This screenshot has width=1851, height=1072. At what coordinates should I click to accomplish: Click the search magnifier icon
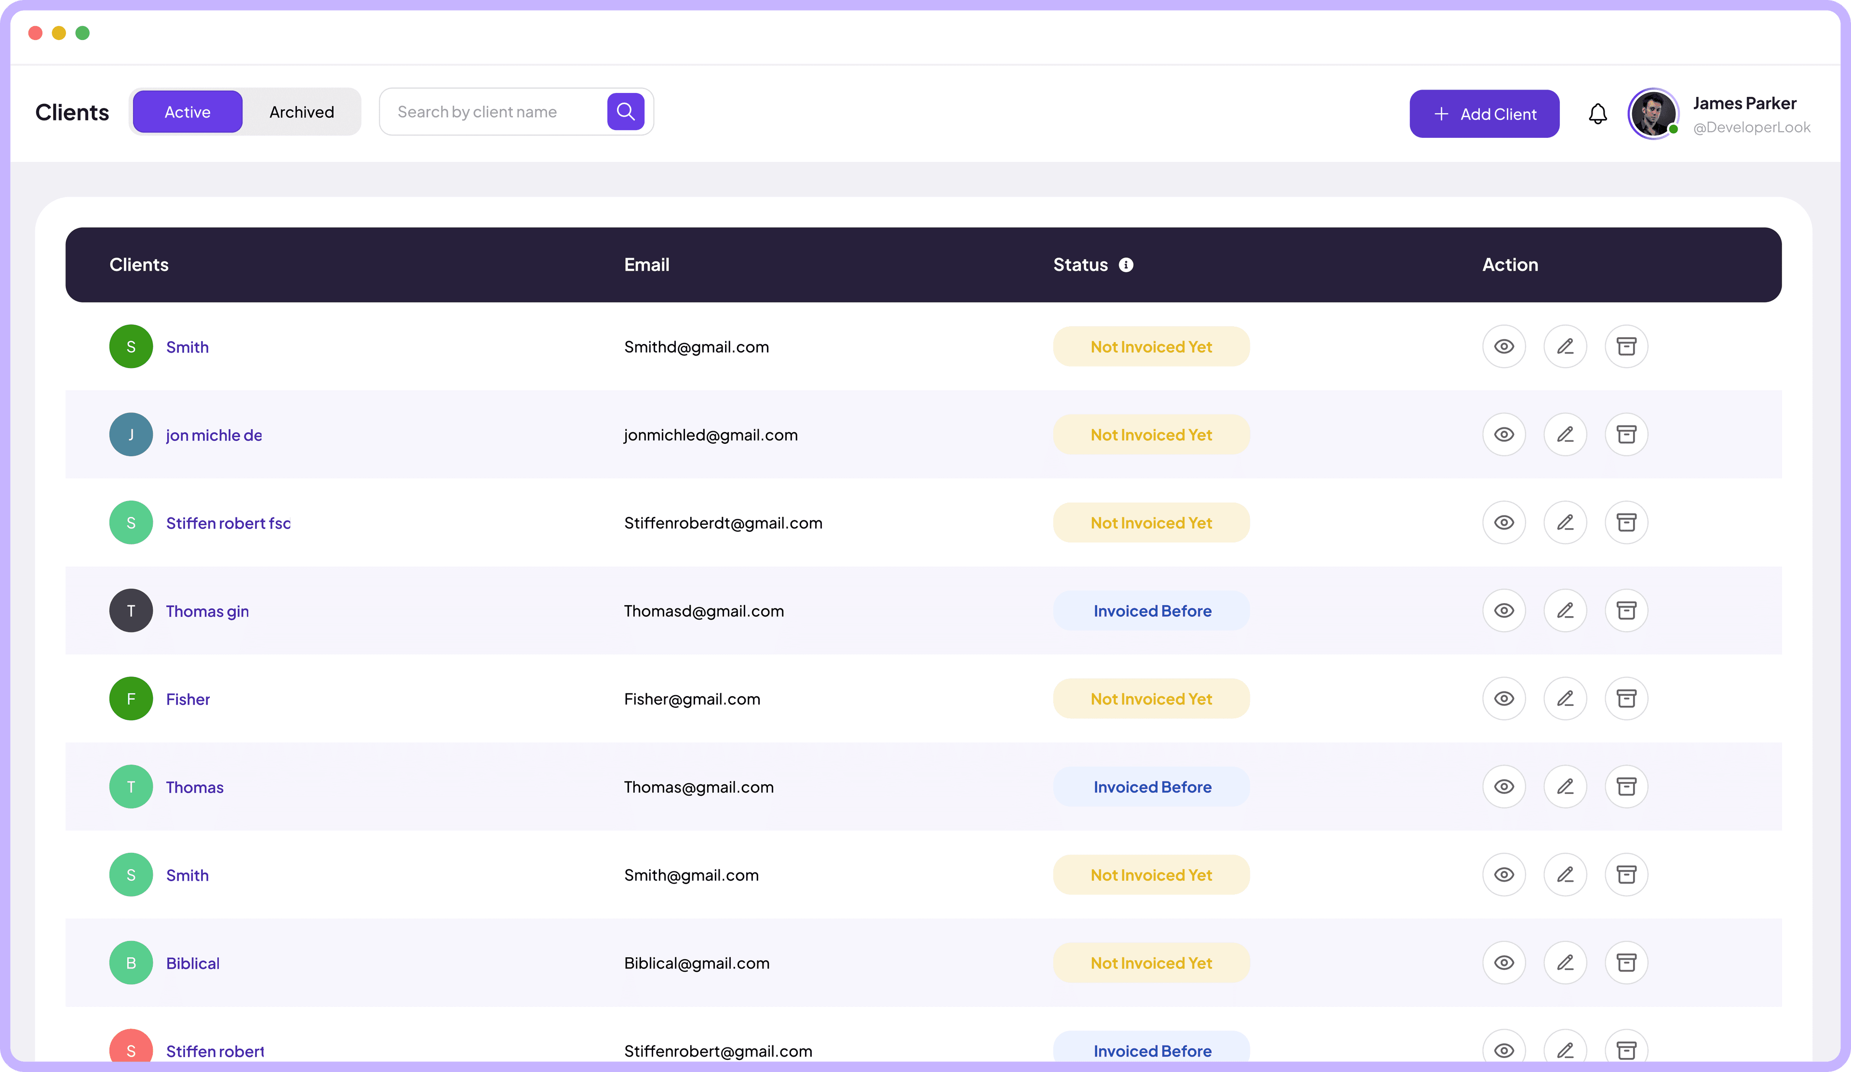coord(625,111)
